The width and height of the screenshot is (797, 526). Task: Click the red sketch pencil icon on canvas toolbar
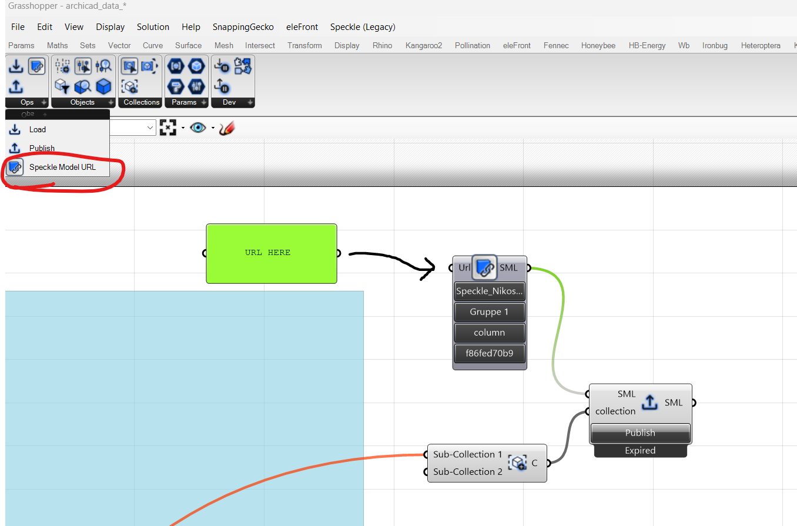point(227,128)
